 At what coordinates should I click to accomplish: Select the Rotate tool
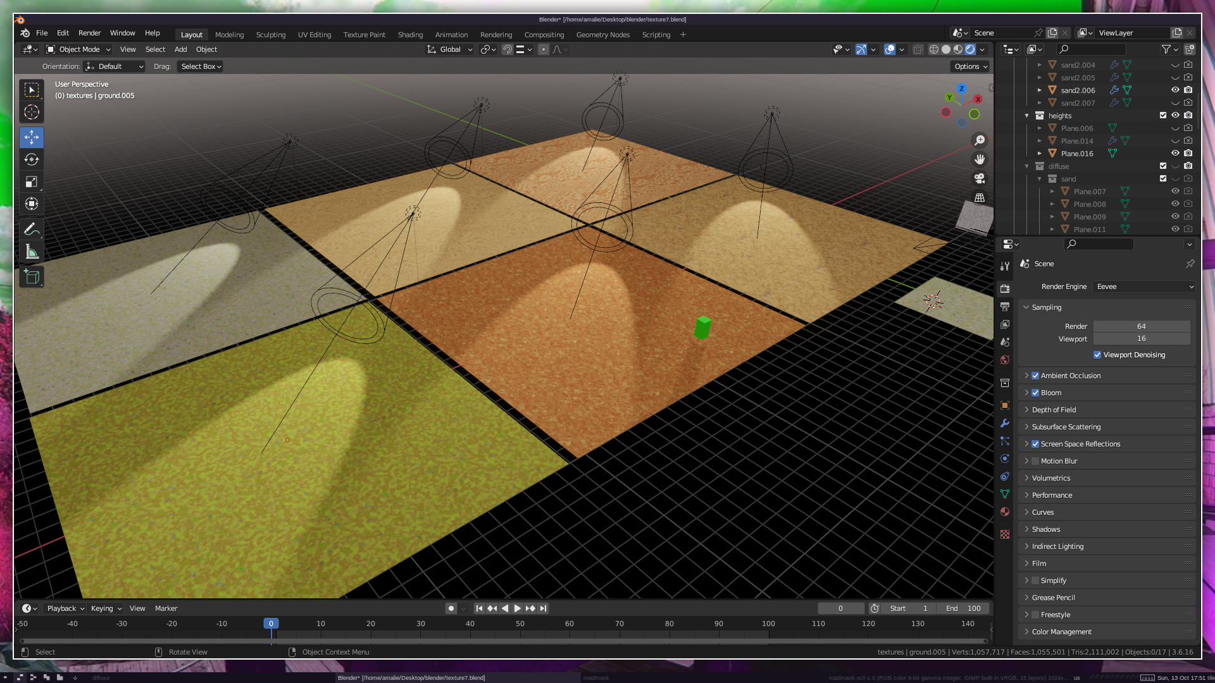[32, 159]
